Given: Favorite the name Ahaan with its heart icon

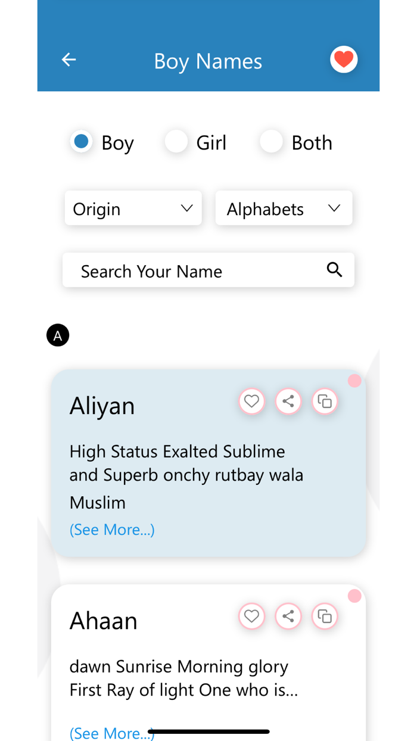Looking at the screenshot, I should (x=251, y=616).
